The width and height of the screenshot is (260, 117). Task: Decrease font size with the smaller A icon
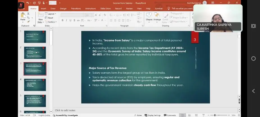100,15
